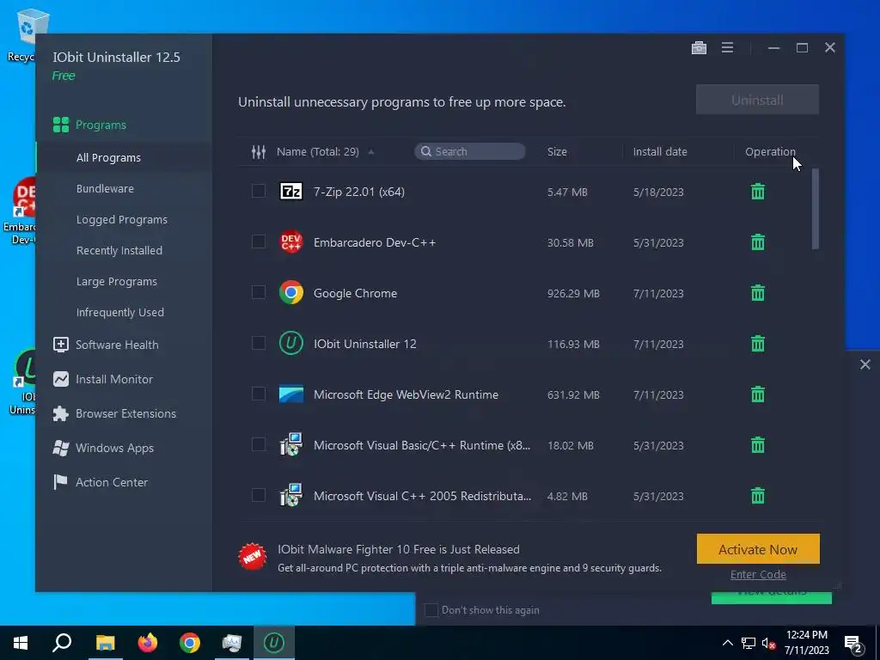Click the IObit Uninstaller 12 list icon
Viewport: 880px width, 660px height.
pos(291,343)
